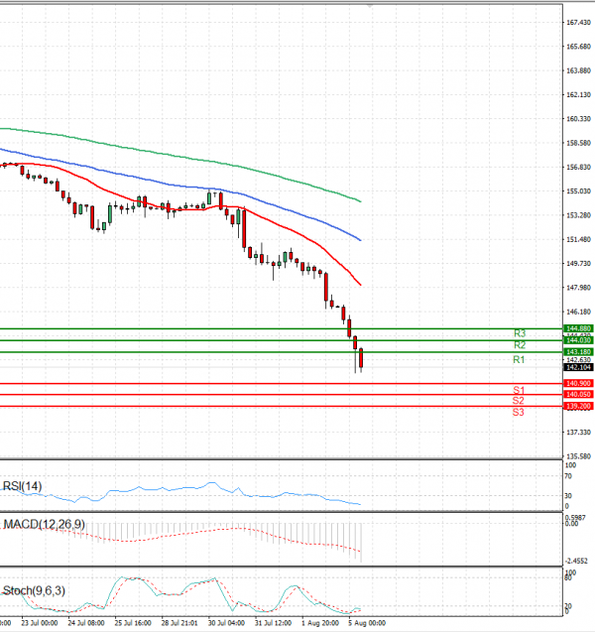Viewport: 595px width, 632px height.
Task: Click the 30 Jul 04:00 time label
Action: tap(226, 623)
